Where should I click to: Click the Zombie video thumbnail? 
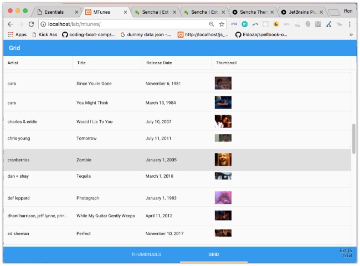(223, 160)
